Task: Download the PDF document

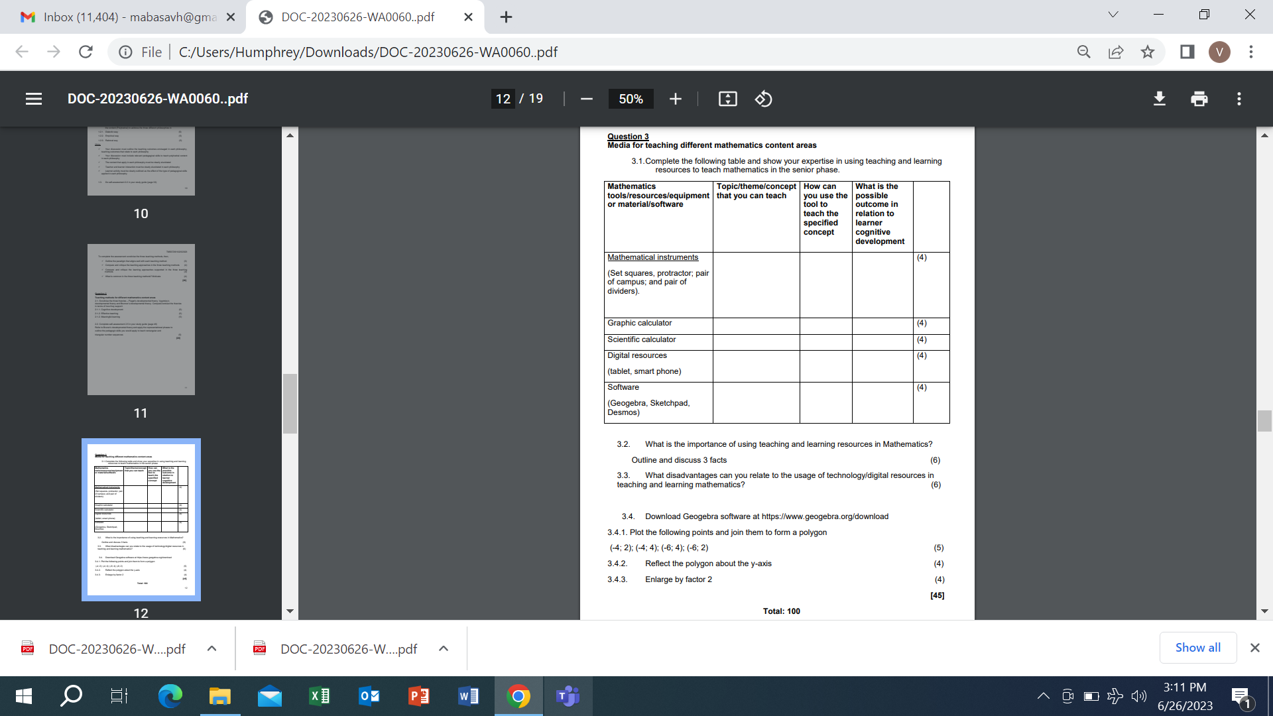Action: point(1159,99)
